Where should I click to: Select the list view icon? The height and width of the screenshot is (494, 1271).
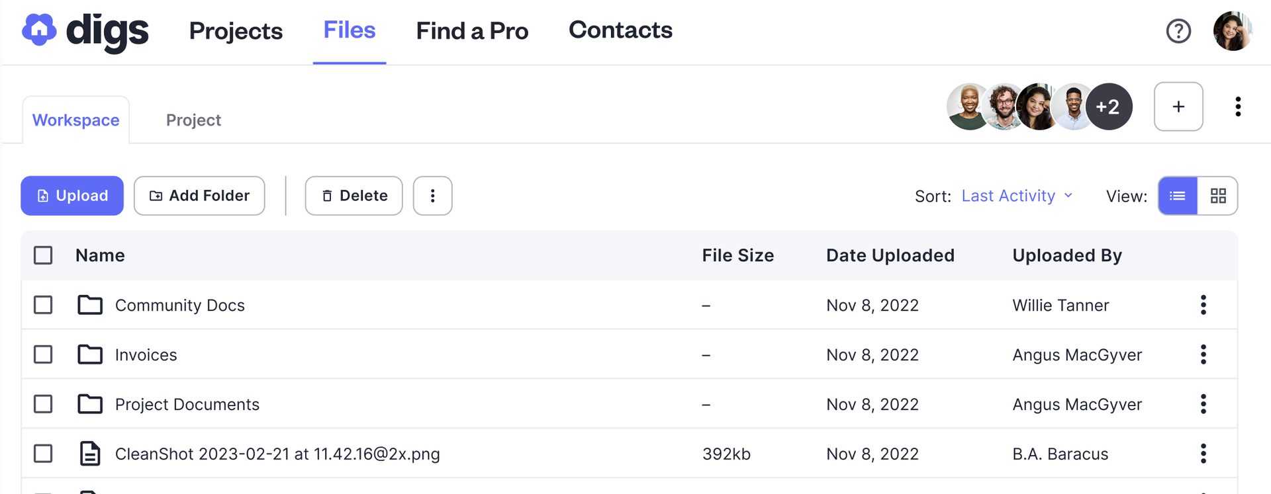tap(1178, 196)
